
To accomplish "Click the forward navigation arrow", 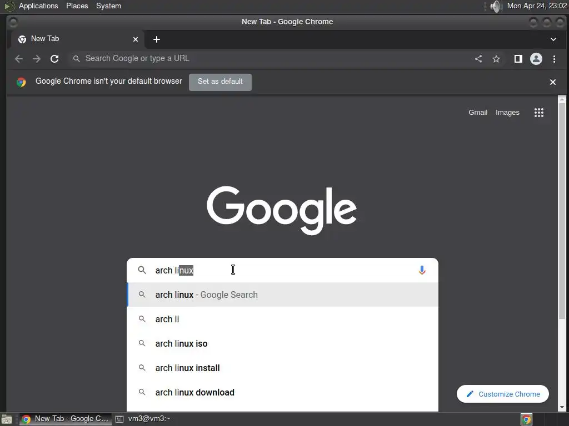I will click(x=37, y=59).
